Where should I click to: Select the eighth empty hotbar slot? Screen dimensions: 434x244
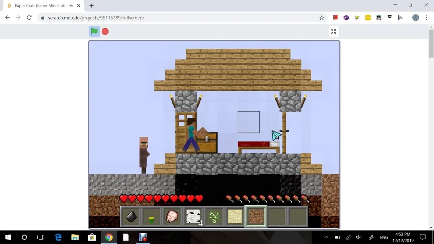click(277, 216)
